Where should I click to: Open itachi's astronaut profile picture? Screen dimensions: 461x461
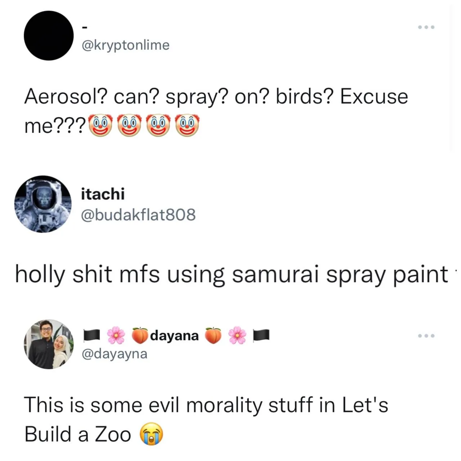[x=43, y=204]
